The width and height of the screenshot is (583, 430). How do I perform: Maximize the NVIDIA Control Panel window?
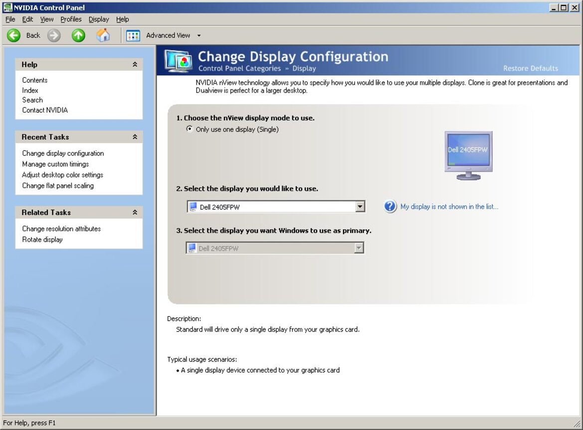564,7
